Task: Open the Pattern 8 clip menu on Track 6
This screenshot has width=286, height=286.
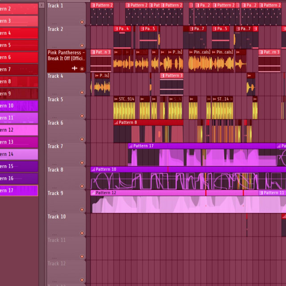Action: (x=116, y=122)
